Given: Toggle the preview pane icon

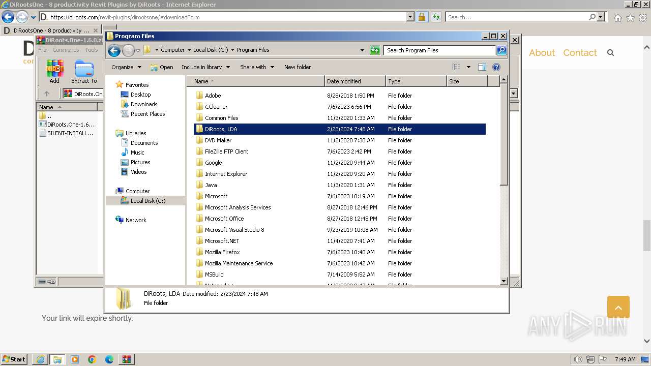Looking at the screenshot, I should click(x=482, y=67).
